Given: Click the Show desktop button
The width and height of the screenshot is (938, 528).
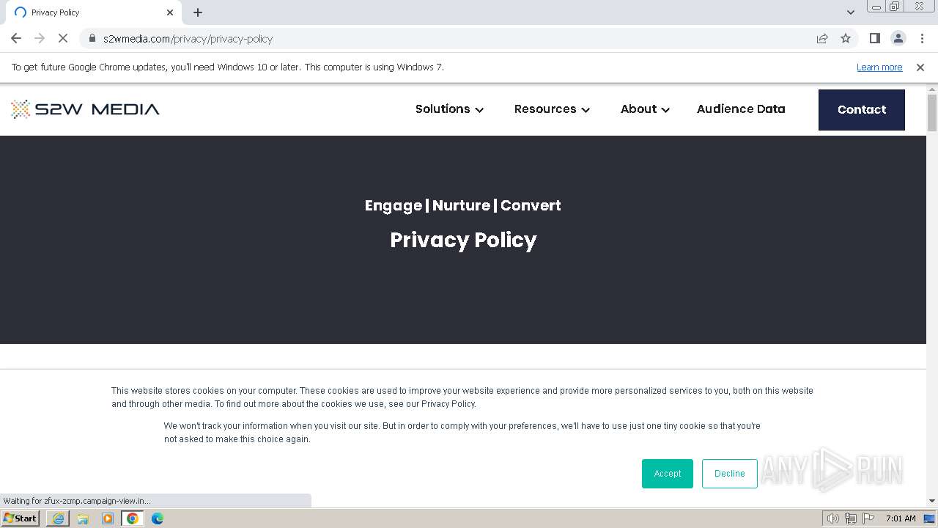Looking at the screenshot, I should point(930,518).
